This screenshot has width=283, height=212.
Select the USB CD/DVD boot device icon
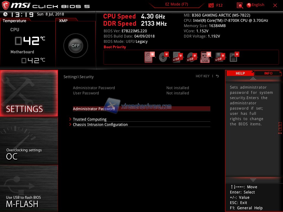[191, 57]
